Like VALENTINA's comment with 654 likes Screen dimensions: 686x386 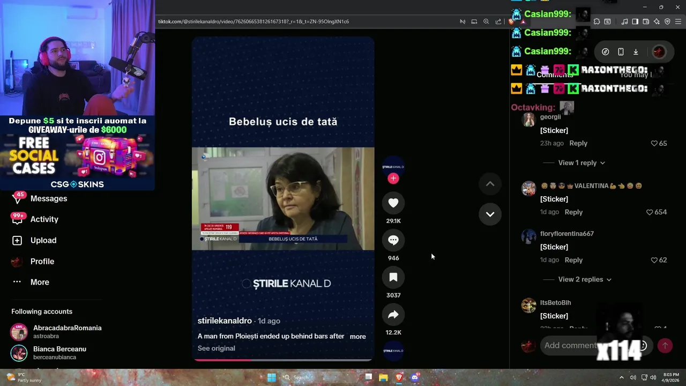[650, 212]
